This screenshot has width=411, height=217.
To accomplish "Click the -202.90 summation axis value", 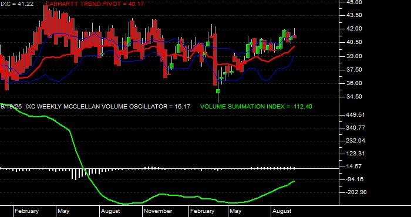I will click(x=356, y=192).
